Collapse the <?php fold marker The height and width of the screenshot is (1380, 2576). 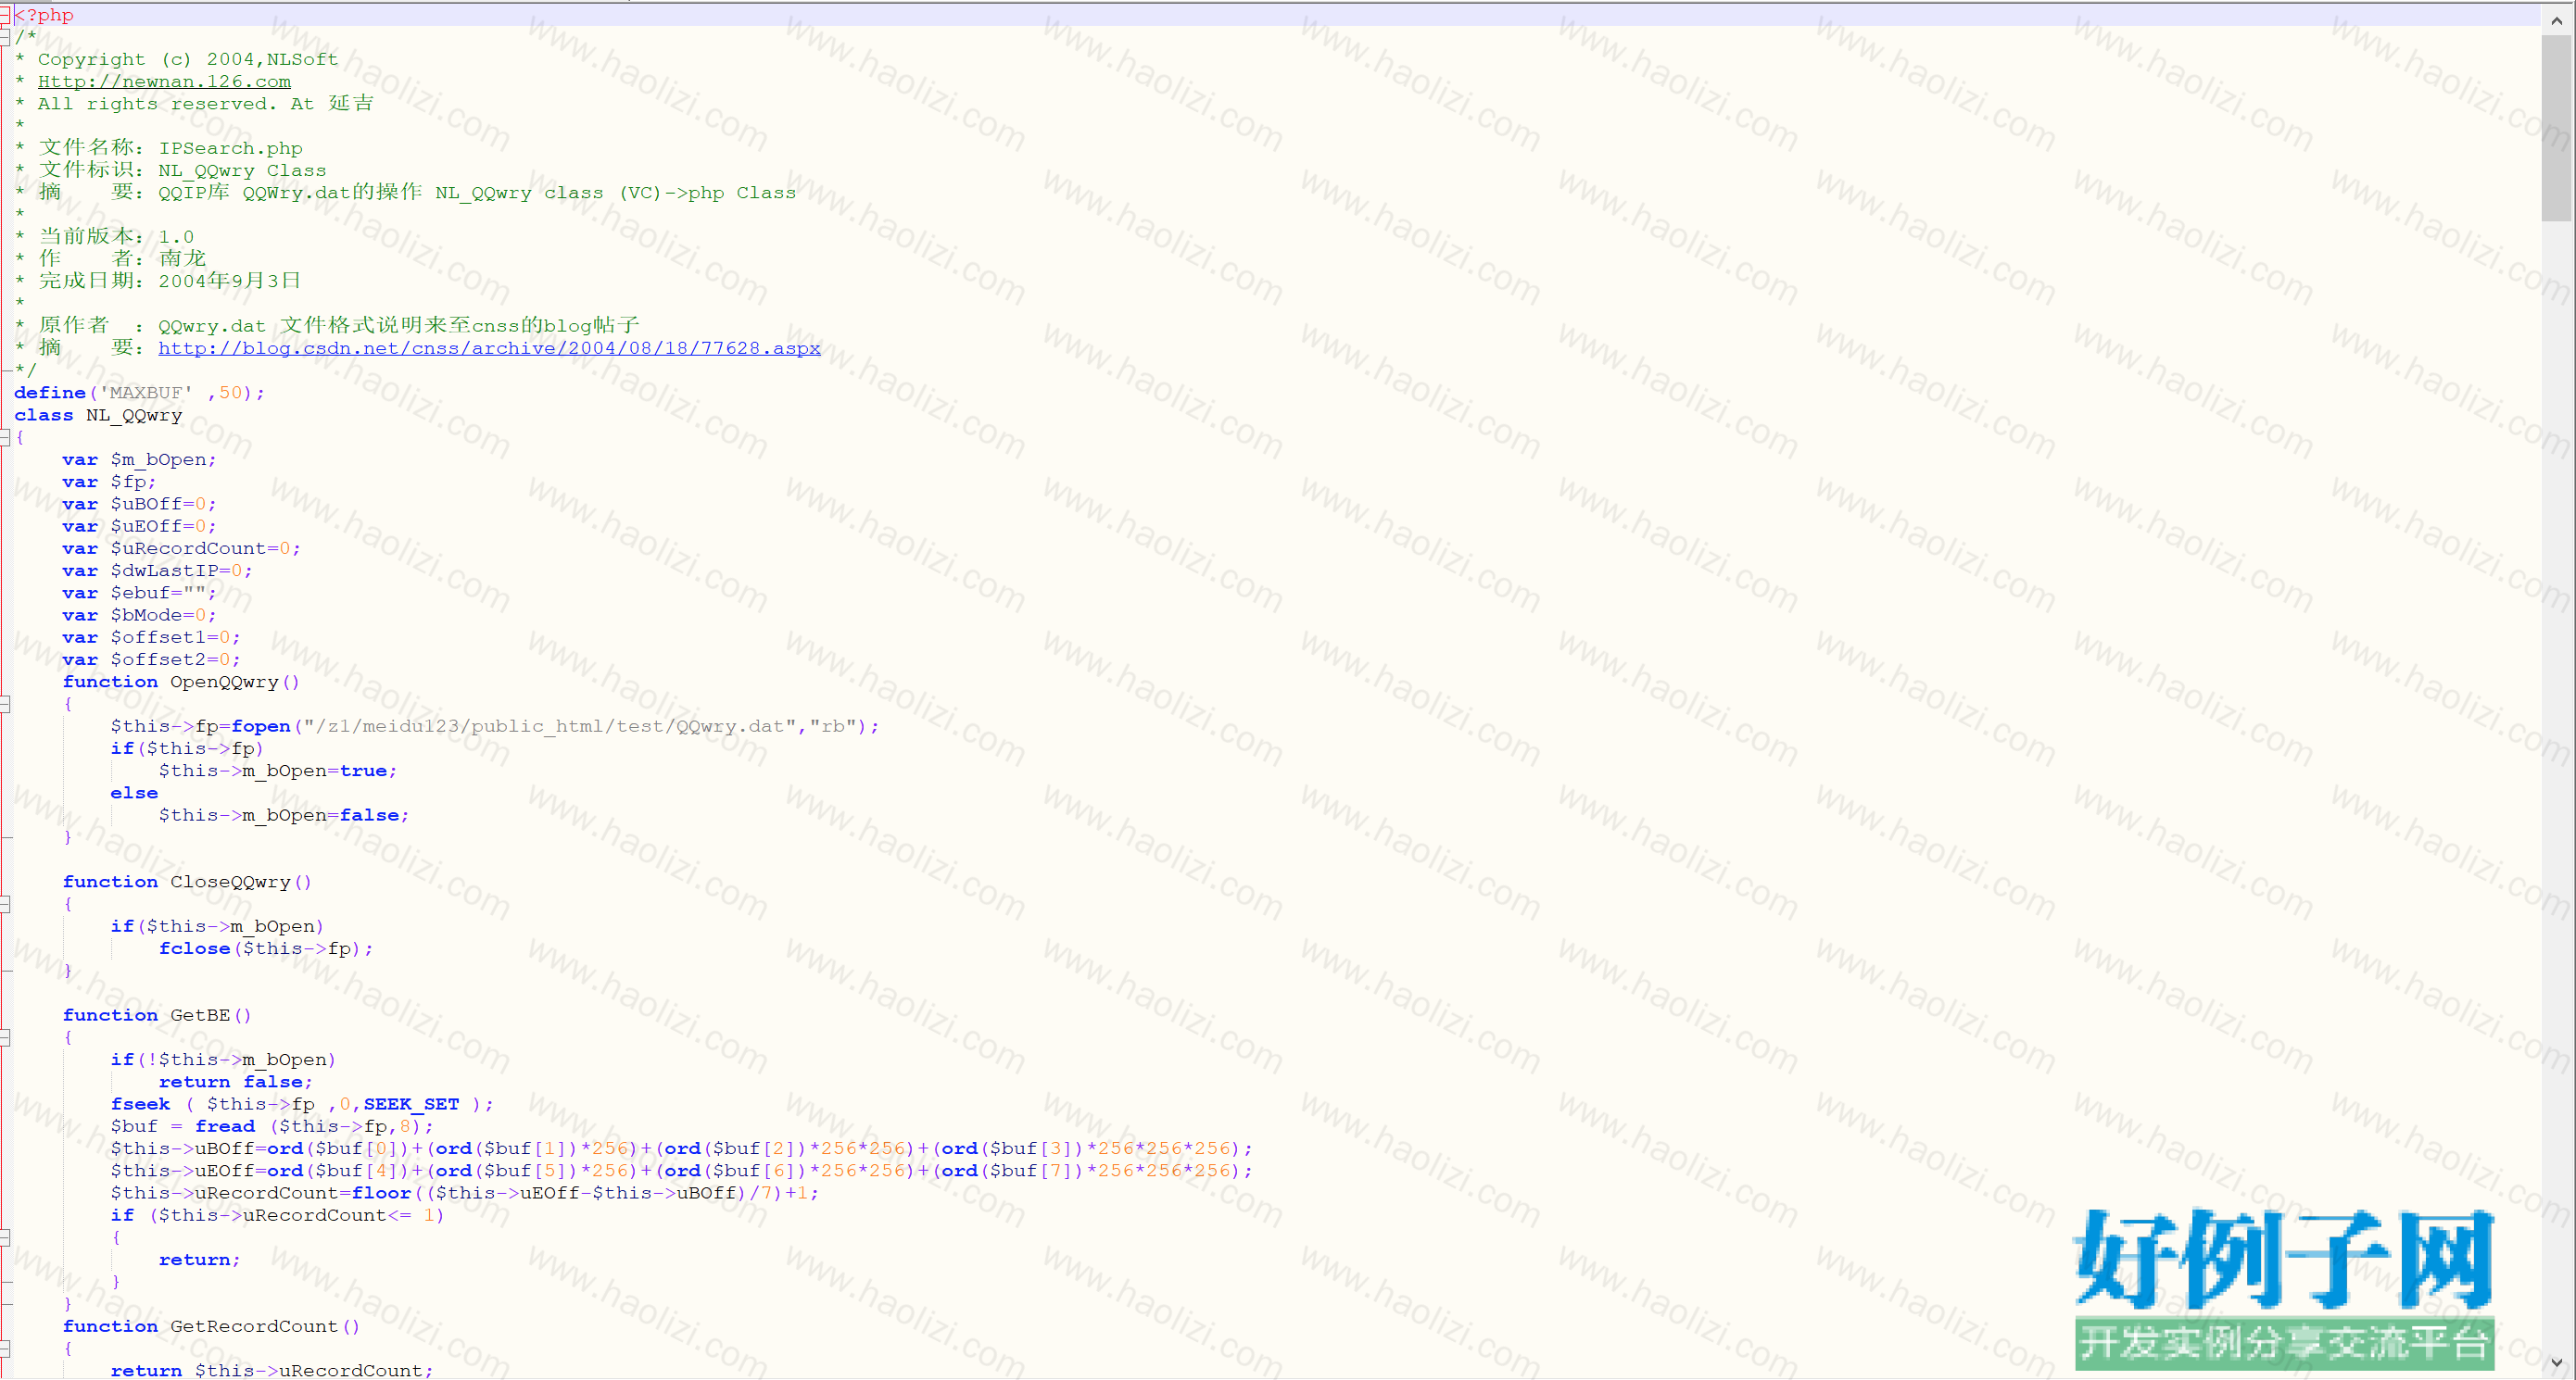[x=4, y=15]
